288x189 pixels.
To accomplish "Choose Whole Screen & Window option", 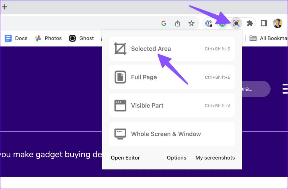I will click(172, 134).
